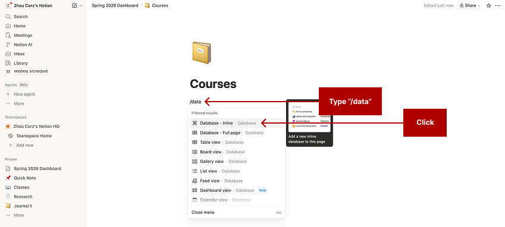Open the Inbox
The height and width of the screenshot is (227, 505).
coord(43,53)
